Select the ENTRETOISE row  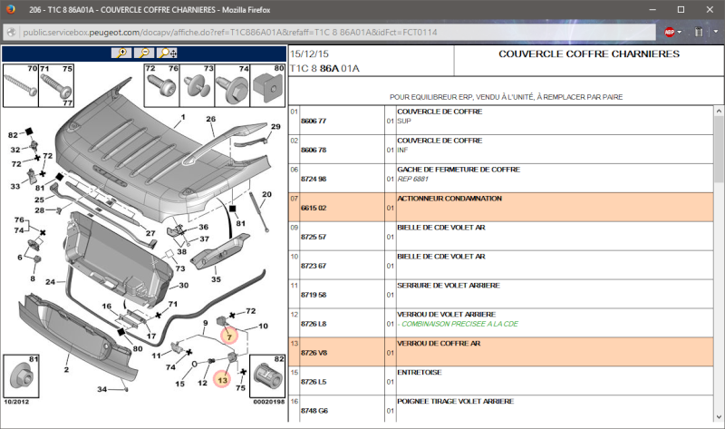(501, 381)
